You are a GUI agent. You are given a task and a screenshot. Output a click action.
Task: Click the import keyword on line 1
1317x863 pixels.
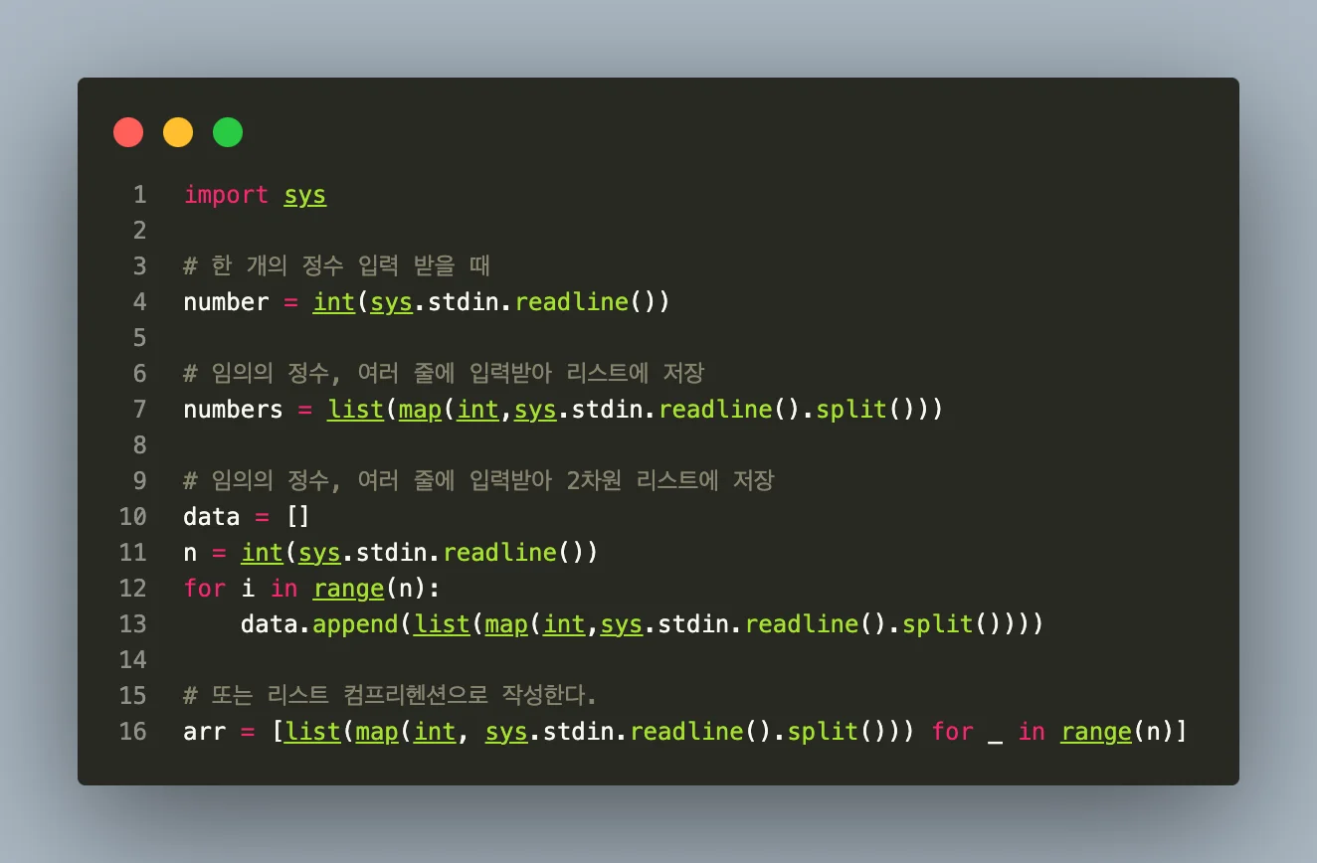pyautogui.click(x=226, y=195)
